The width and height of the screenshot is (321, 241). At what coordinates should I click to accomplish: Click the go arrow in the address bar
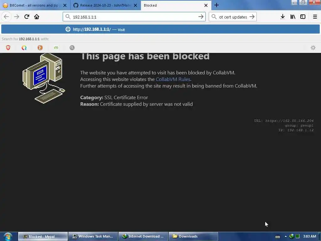click(201, 17)
